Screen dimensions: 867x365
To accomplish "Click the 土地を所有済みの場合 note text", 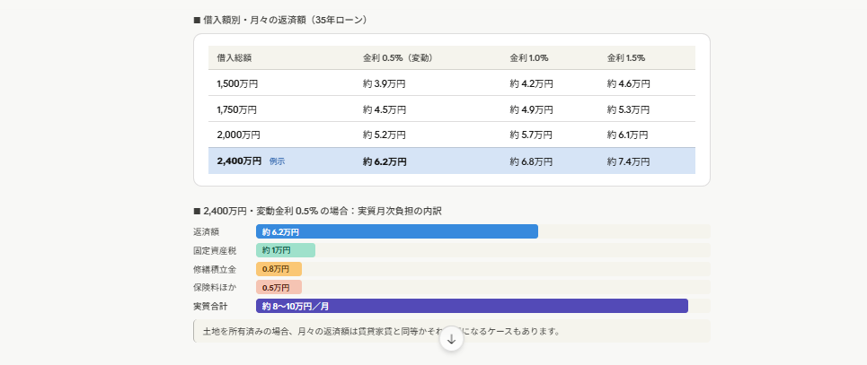I will pos(382,331).
